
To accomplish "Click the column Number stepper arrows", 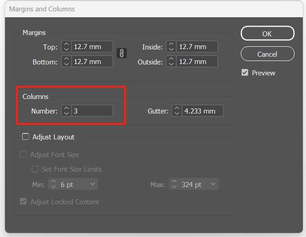I will tap(66, 111).
